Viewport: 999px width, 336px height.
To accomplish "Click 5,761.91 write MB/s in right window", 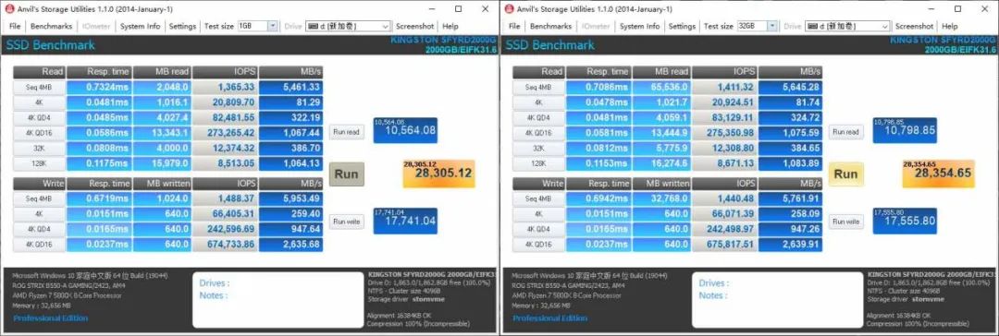I will pyautogui.click(x=790, y=199).
